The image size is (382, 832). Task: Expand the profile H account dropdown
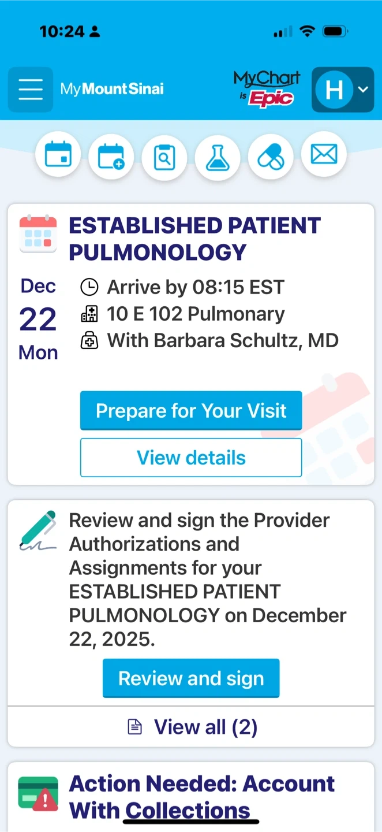(x=343, y=90)
